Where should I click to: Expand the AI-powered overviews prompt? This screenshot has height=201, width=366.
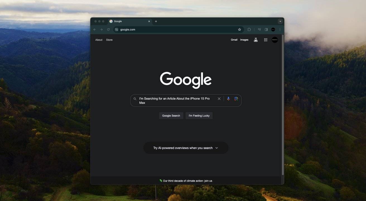186,148
